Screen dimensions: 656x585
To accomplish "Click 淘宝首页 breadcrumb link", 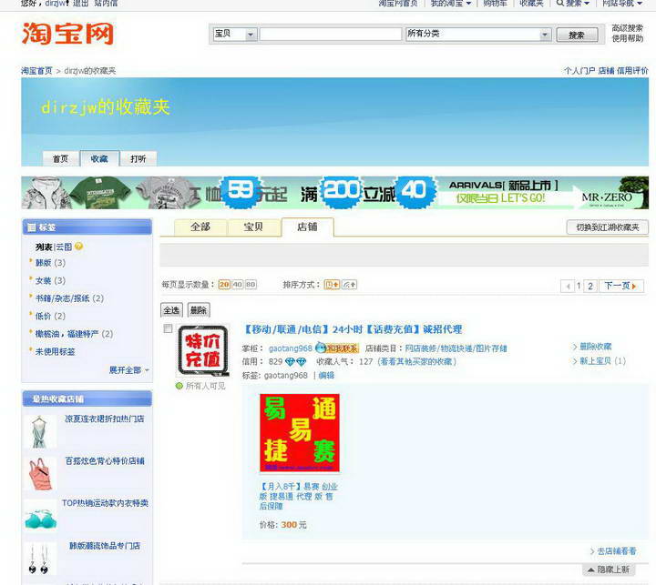I will pyautogui.click(x=36, y=71).
